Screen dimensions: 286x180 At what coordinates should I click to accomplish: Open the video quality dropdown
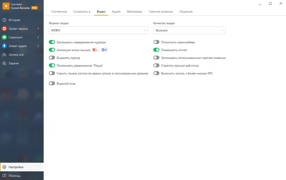point(189,31)
